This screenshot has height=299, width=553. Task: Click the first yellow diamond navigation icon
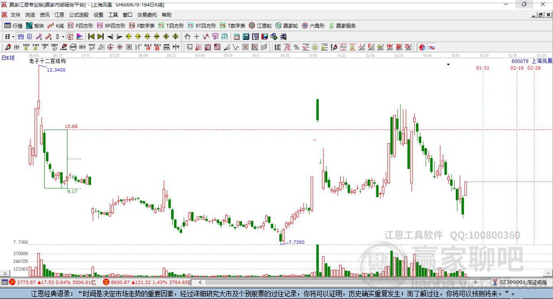129,37
